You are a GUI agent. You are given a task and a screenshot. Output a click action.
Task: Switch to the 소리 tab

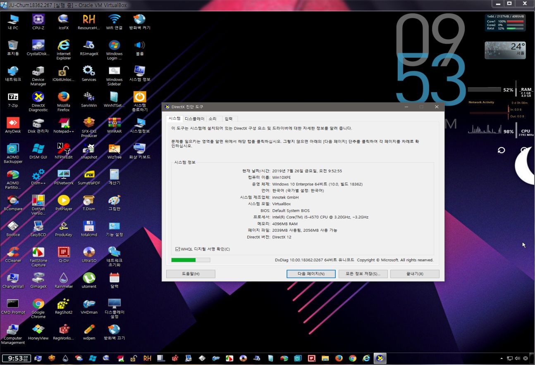click(212, 119)
